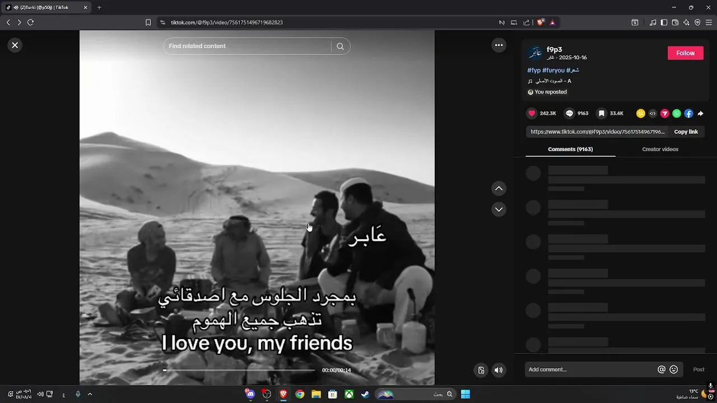
Task: Insert a mention with the @ icon
Action: click(662, 369)
